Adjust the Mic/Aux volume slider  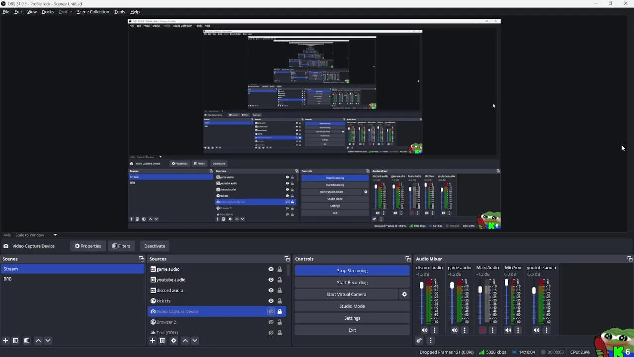(506, 302)
